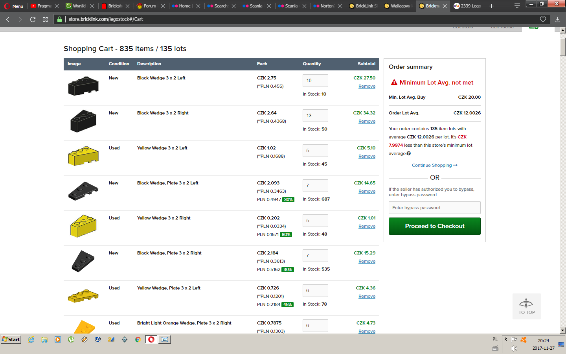This screenshot has width=566, height=354.
Task: Open the Avast tray icon
Action: click(x=524, y=339)
